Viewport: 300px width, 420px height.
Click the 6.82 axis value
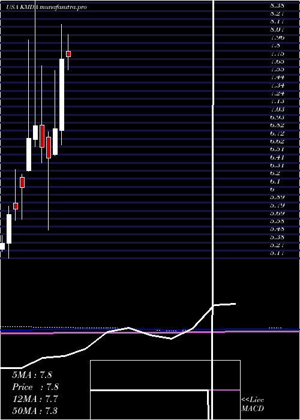[277, 125]
